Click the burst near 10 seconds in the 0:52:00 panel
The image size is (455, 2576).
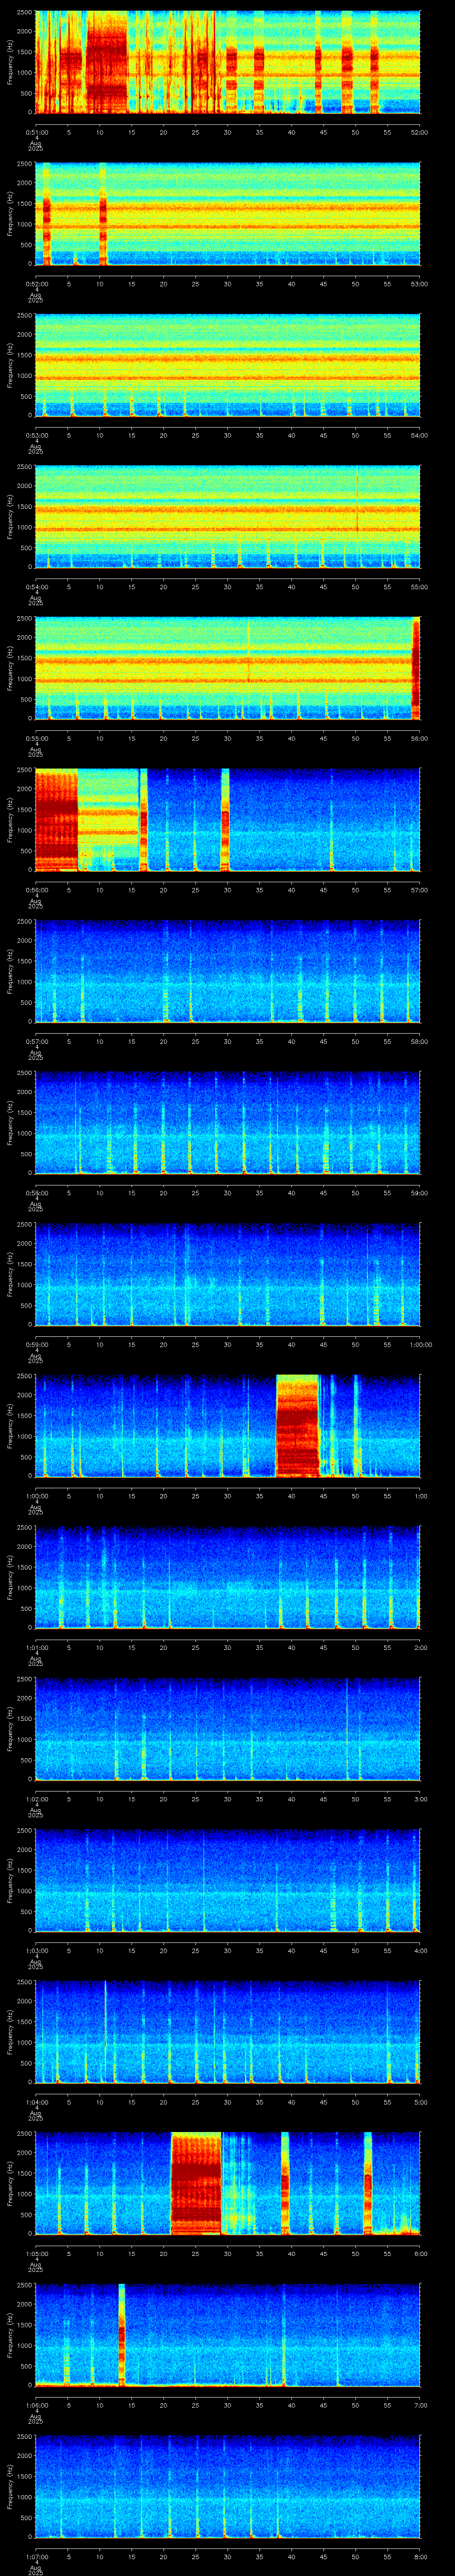[x=103, y=214]
